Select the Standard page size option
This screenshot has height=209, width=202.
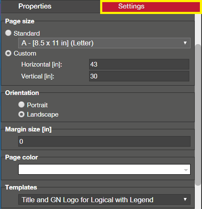pyautogui.click(x=8, y=33)
